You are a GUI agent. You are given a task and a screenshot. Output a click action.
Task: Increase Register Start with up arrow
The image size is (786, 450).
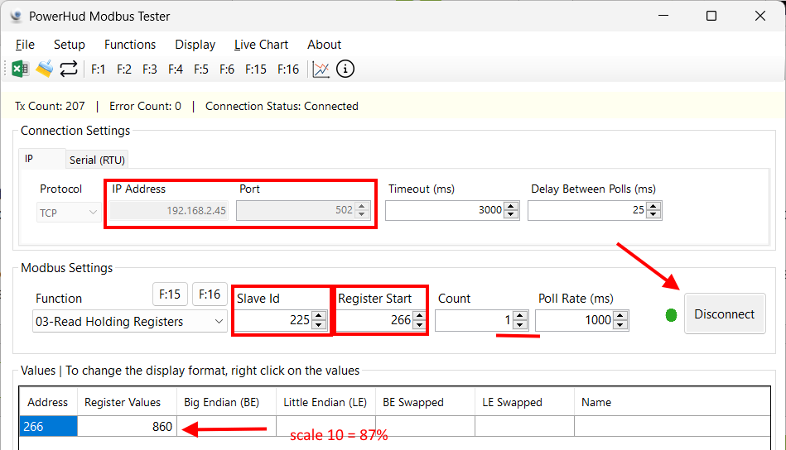(x=420, y=315)
